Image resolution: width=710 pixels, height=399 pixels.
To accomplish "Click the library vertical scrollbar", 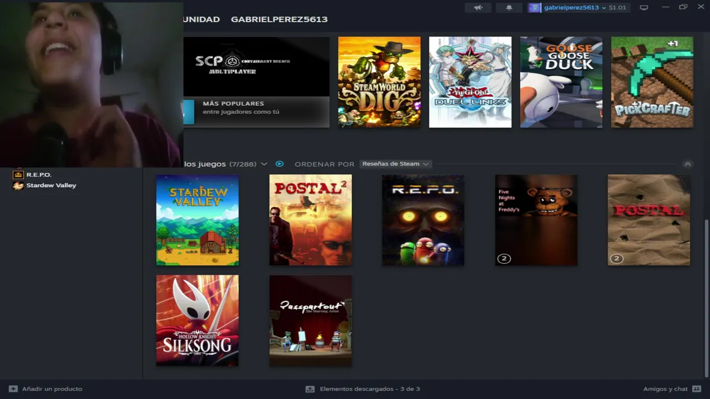I will [x=706, y=298].
